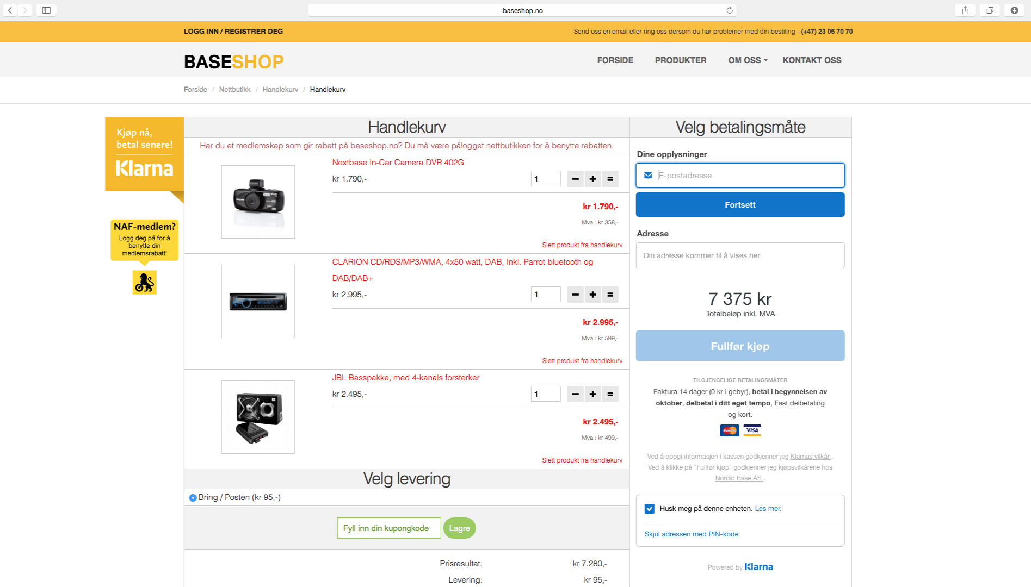Decrease quantity of CLARION stereo
This screenshot has height=587, width=1031.
(x=575, y=295)
